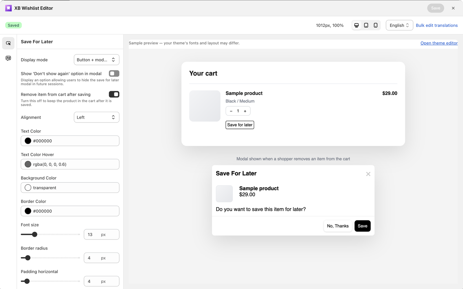Toggle 'Don't show again' option in modal
Screen dimensions: 463x289
114,74
